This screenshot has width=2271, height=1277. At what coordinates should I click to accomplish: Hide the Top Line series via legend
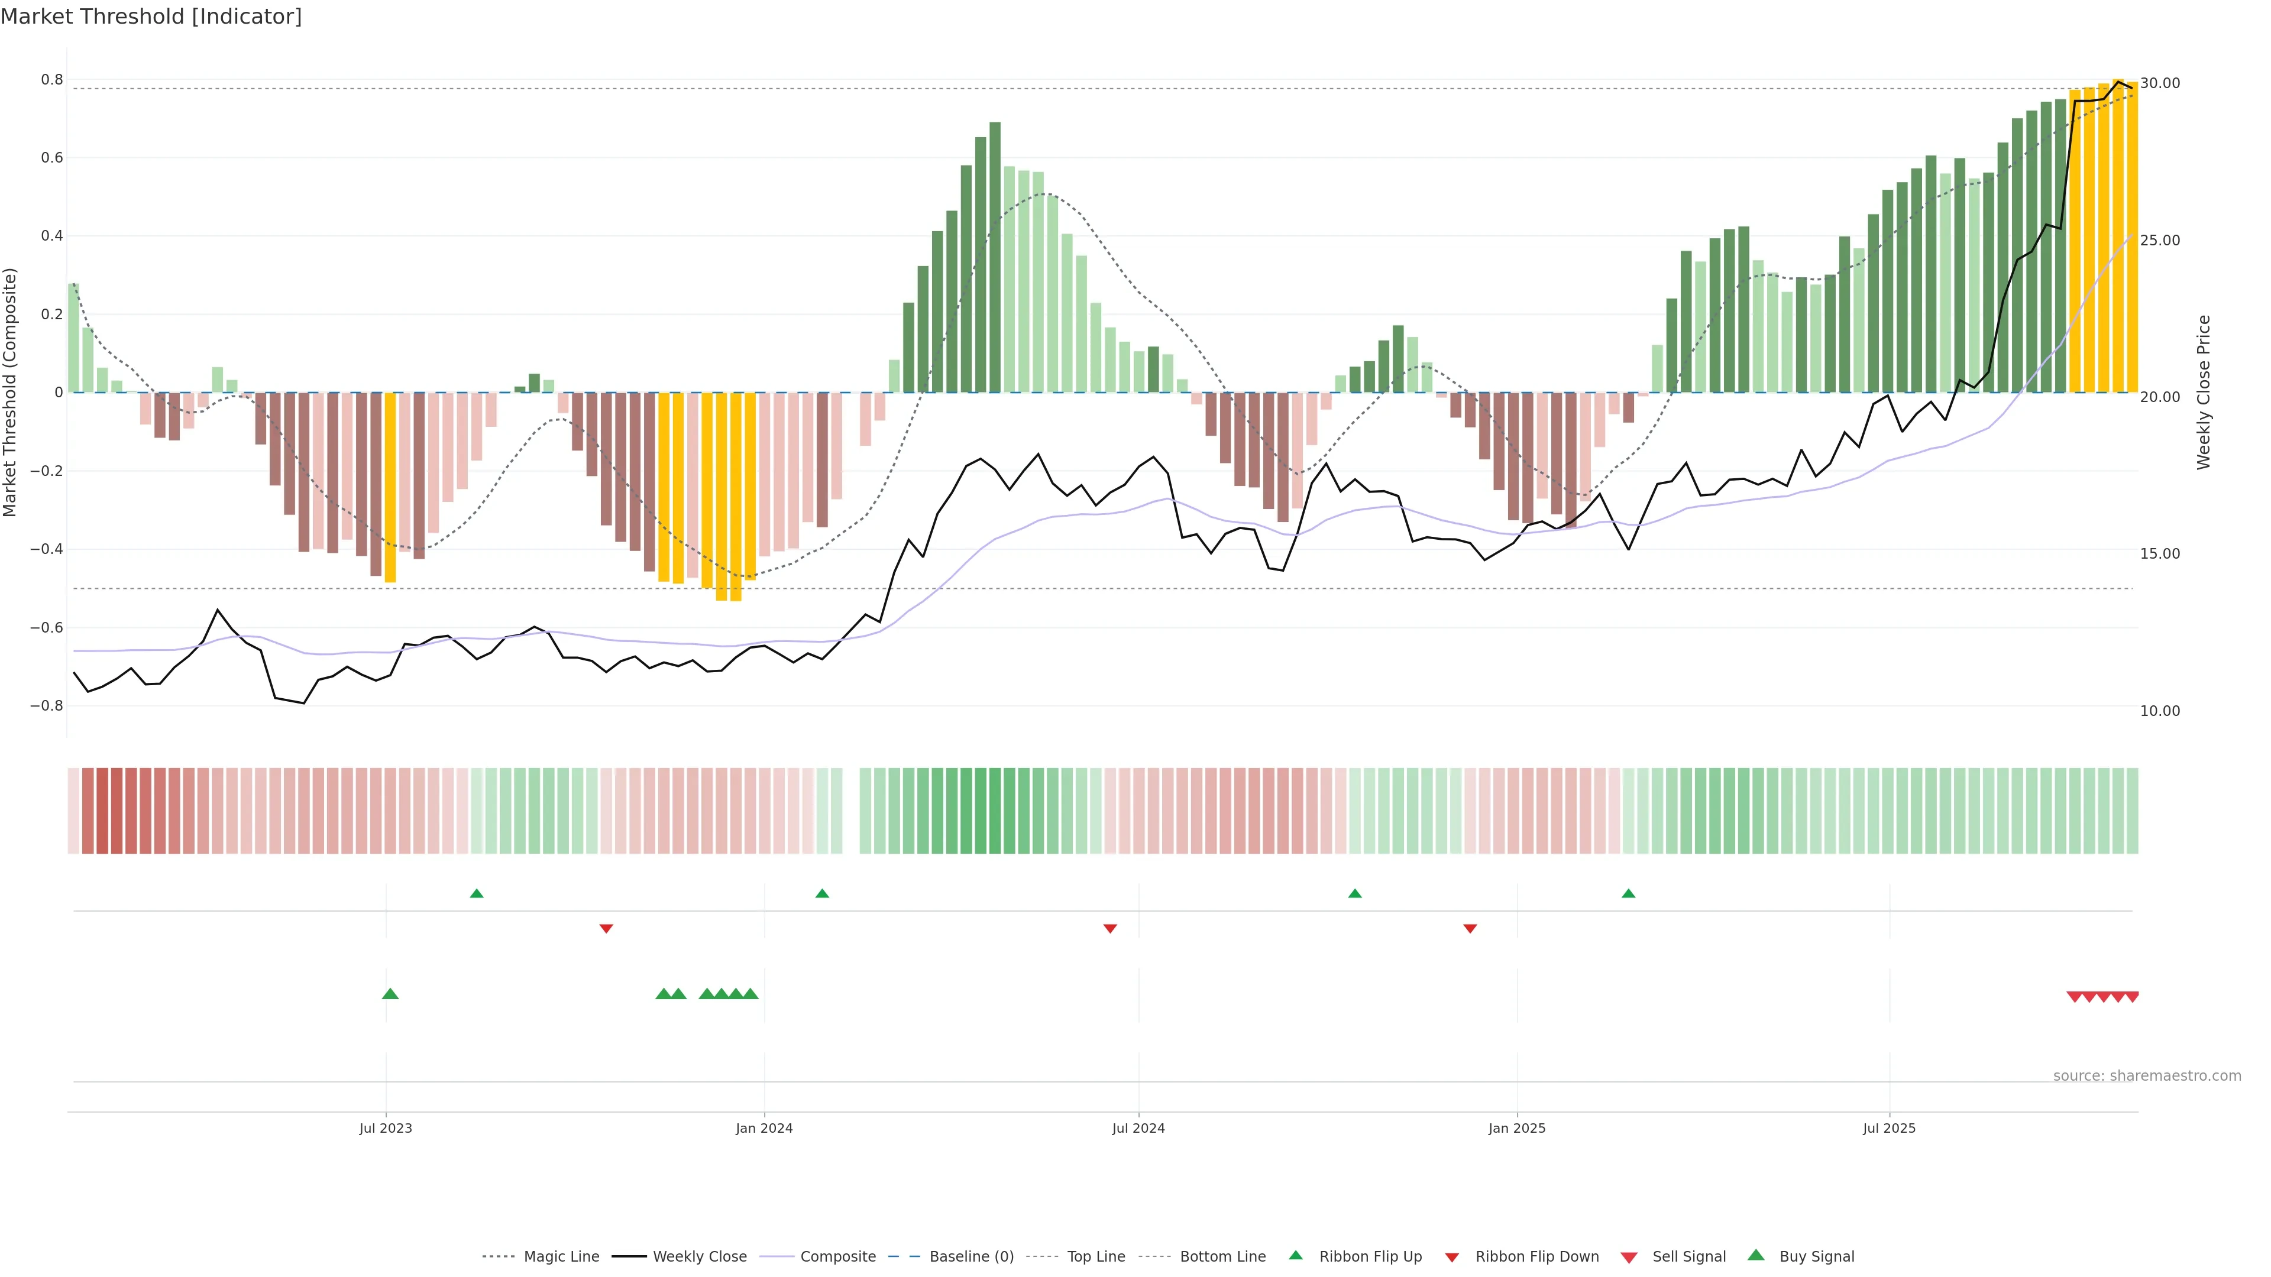click(1096, 1257)
